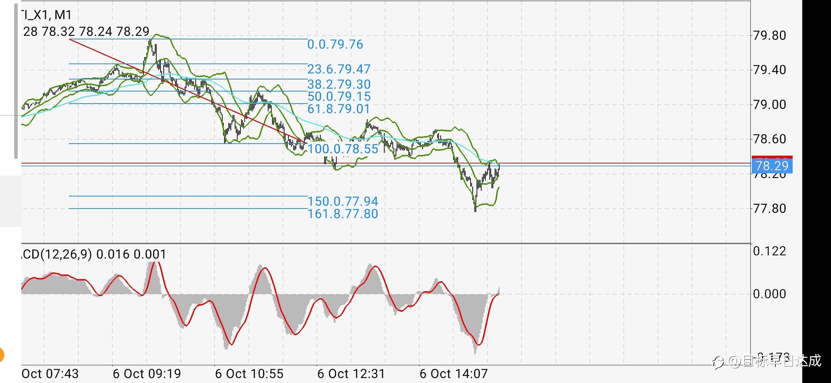Click the 77.80 price axis label
The image size is (831, 383).
[x=770, y=209]
